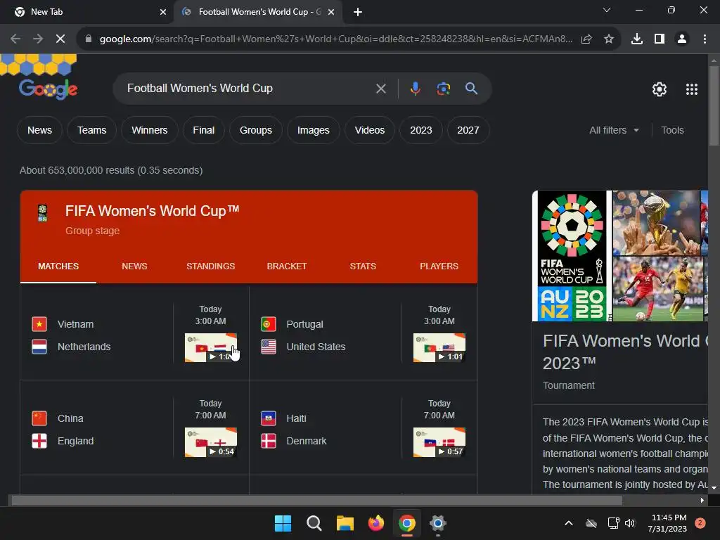Play the Vietnam vs Netherlands highlight video

click(211, 347)
